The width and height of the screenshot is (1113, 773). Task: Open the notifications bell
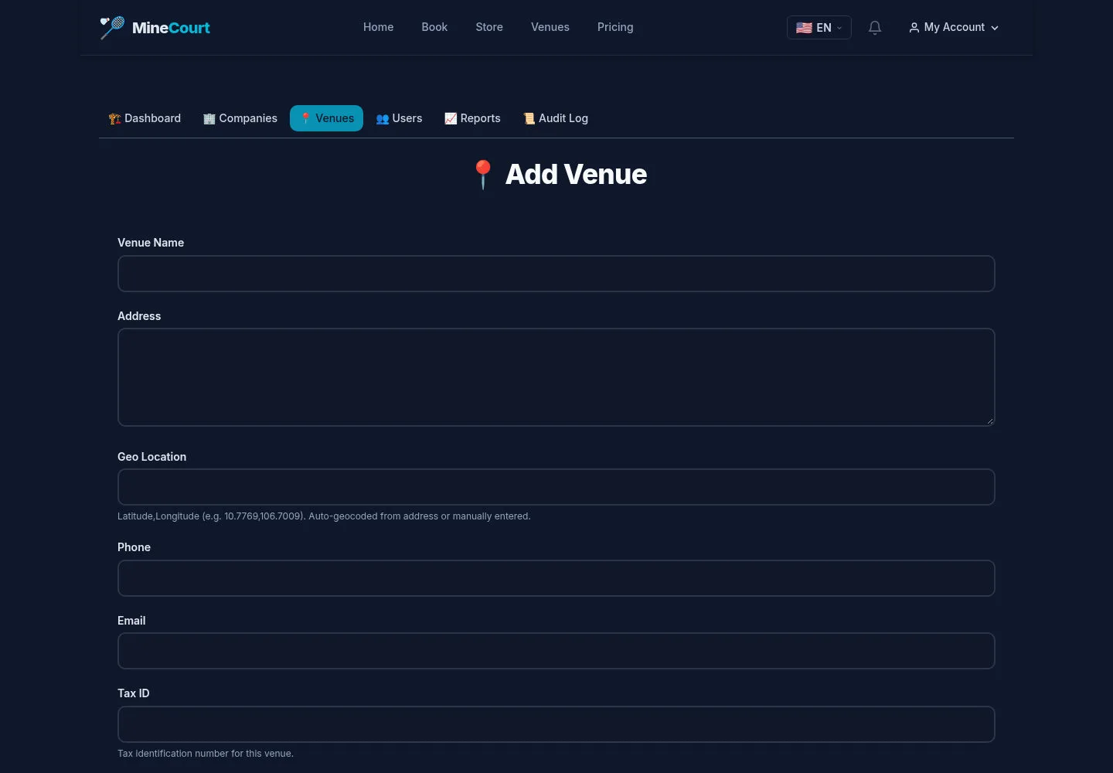pos(875,28)
